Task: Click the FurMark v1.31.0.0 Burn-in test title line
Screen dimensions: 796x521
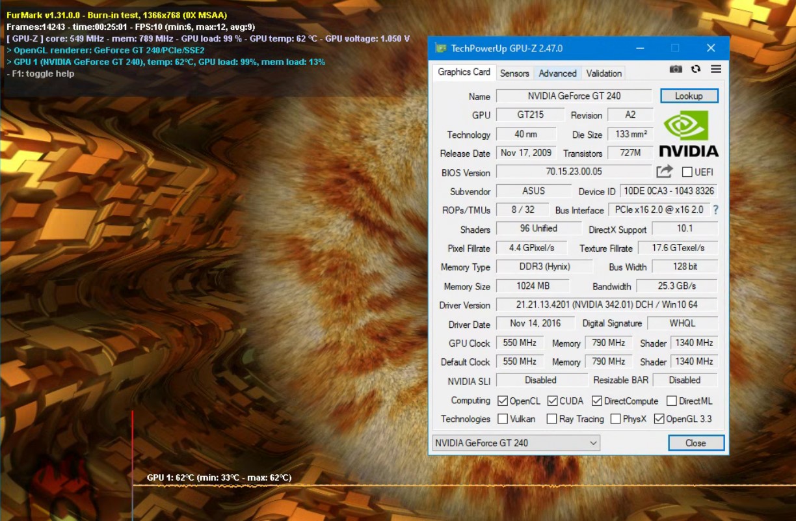Action: (117, 15)
